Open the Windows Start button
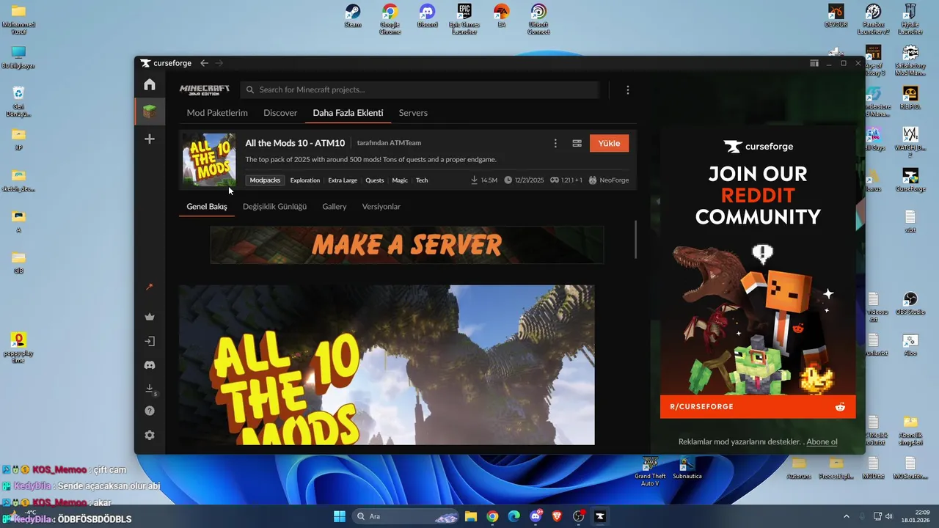Viewport: 939px width, 528px height. pyautogui.click(x=340, y=516)
